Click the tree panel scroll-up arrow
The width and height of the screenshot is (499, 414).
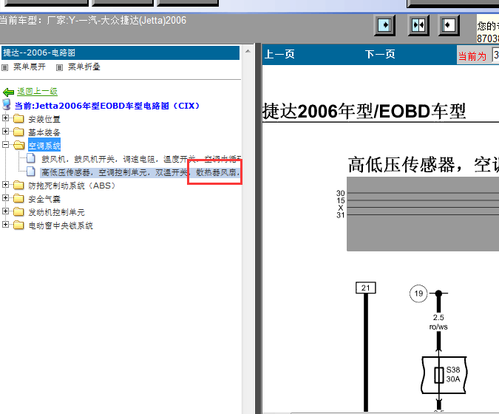[x=248, y=51]
